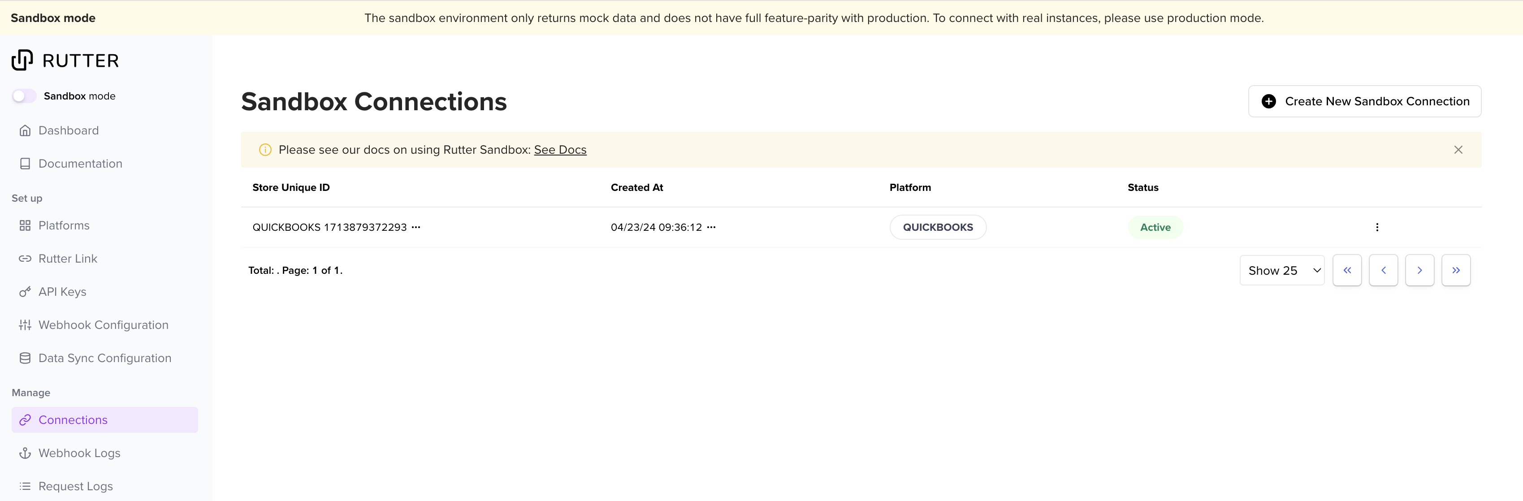Click the Active status badge
The image size is (1523, 501).
(x=1155, y=228)
